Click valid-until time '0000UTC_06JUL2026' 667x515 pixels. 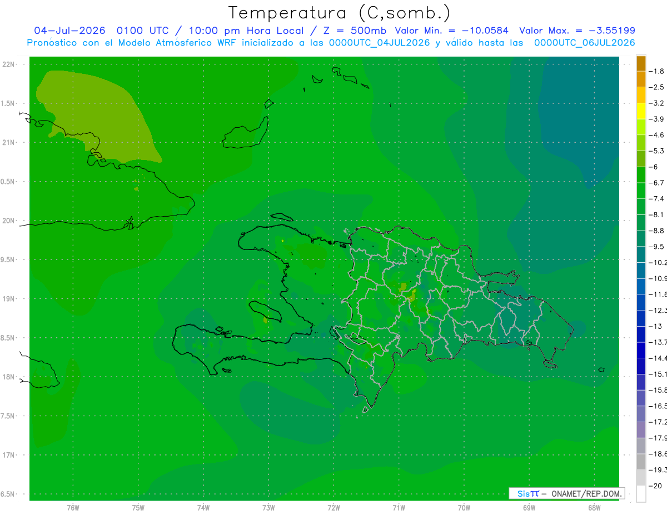585,43
